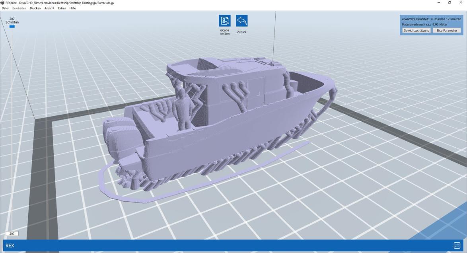
Task: Click the printer connection icon in status bar
Action: [457, 245]
